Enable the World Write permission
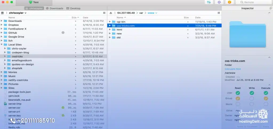Screen dimensions: 273x129 (252, 104)
